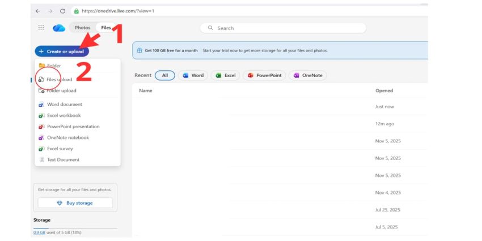Reload the page with refresh icon

pos(63,11)
